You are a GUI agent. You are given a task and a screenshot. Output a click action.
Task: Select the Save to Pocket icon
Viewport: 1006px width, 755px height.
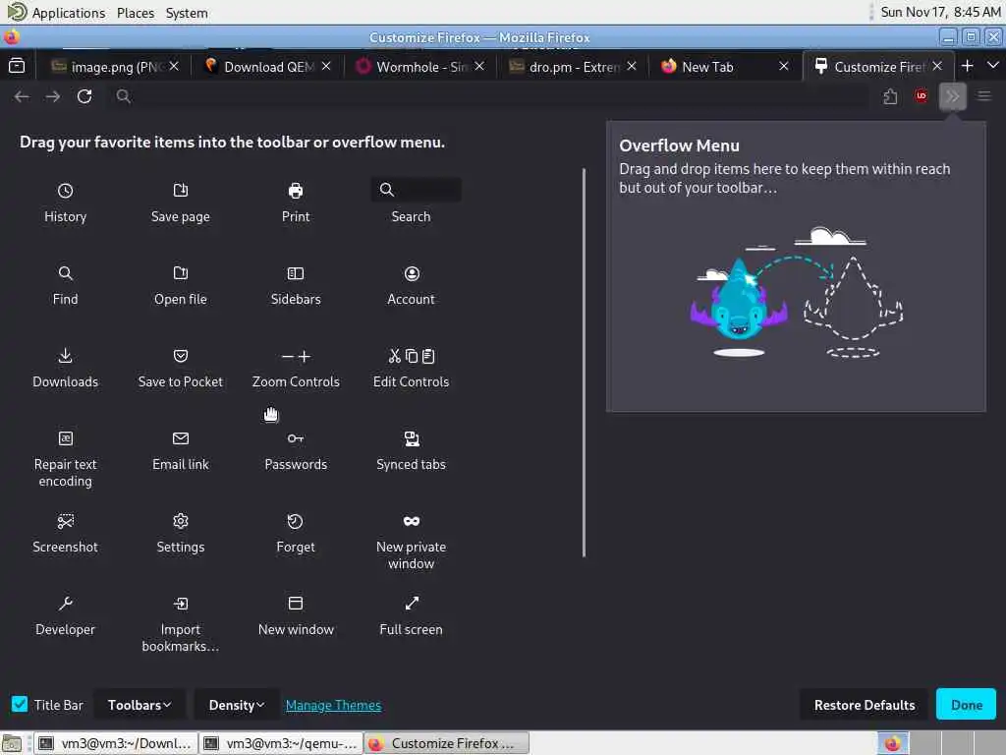[181, 356]
